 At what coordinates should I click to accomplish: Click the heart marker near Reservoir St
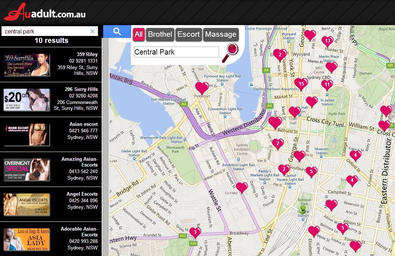(332, 205)
